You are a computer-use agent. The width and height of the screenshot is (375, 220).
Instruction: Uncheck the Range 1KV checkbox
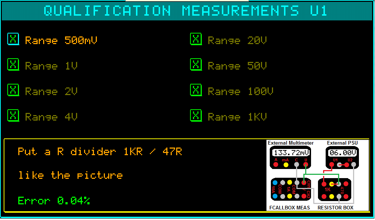pyautogui.click(x=196, y=115)
